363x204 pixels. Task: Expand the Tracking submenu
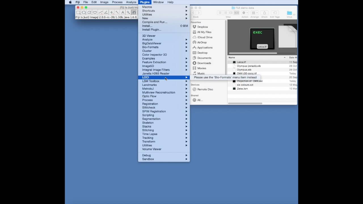[x=164, y=138]
